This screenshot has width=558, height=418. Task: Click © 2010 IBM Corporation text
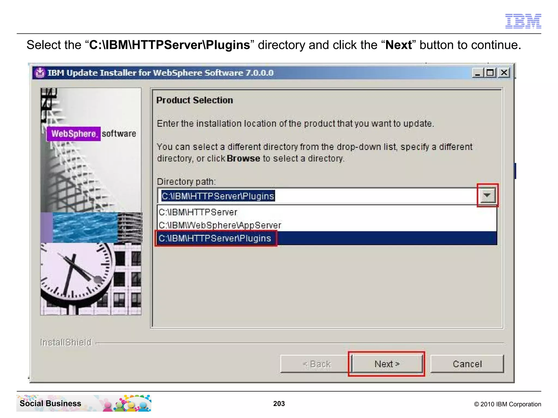point(508,404)
